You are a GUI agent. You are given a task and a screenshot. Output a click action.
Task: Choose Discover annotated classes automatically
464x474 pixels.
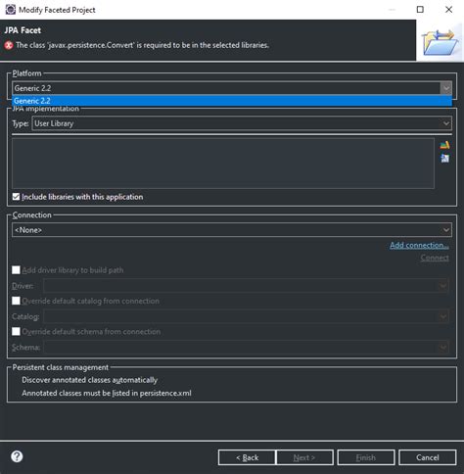pyautogui.click(x=89, y=380)
